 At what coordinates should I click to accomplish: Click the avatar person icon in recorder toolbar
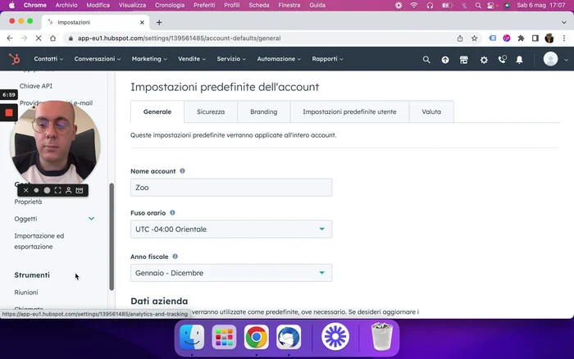tap(68, 190)
